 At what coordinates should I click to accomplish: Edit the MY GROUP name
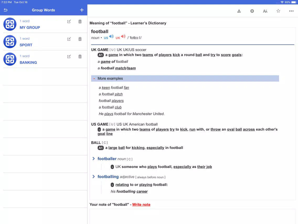coord(69,22)
